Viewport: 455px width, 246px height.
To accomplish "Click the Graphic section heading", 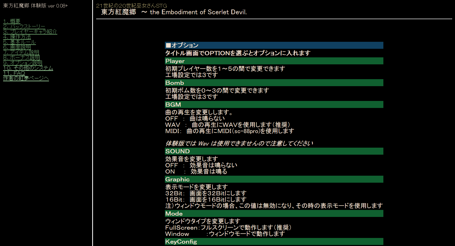I will click(274, 179).
